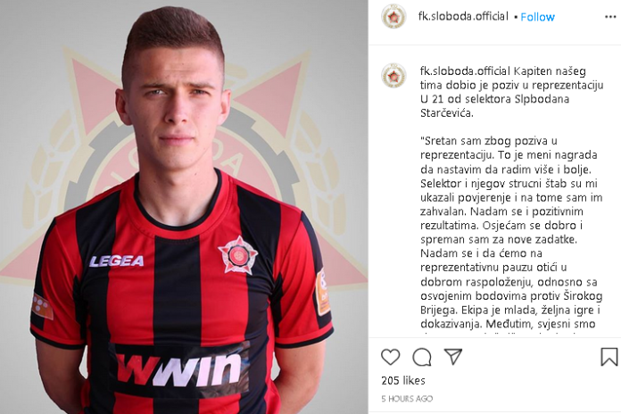Open fk.sloboda.official username in the caption
The width and height of the screenshot is (621, 414).
click(465, 71)
